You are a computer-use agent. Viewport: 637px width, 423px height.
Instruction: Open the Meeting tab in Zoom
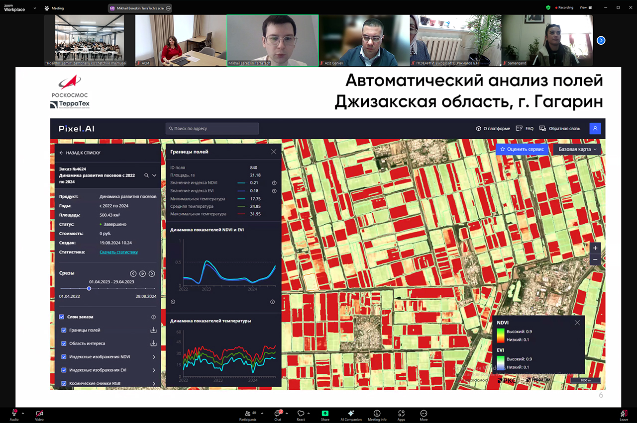pos(54,8)
